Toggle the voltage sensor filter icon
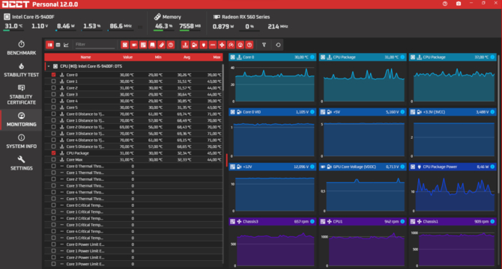The width and height of the screenshot is (502, 269). [194, 45]
